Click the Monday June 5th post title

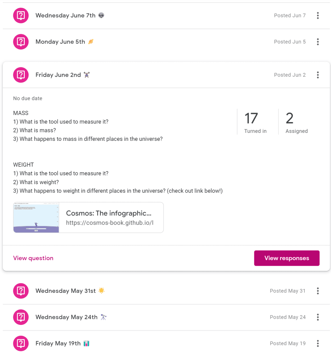point(60,41)
